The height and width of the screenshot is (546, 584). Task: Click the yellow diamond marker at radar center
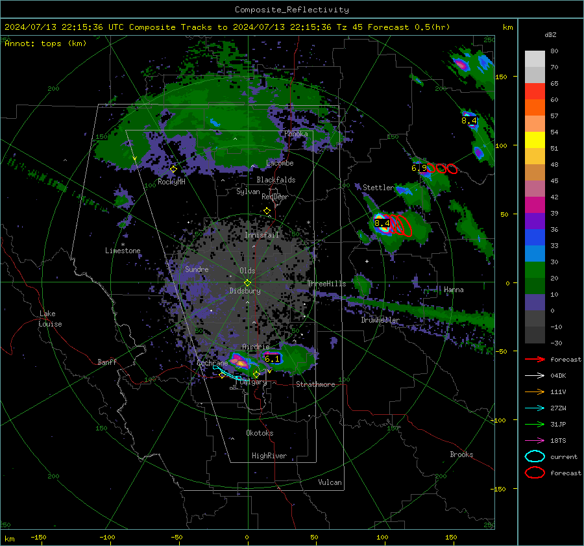click(x=247, y=283)
